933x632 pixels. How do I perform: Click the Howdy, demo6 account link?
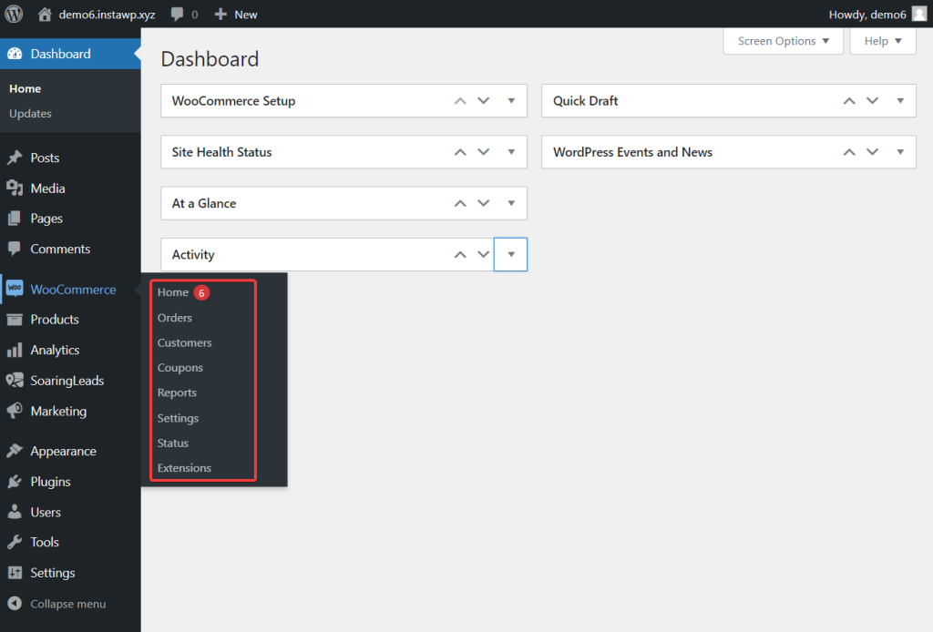867,15
